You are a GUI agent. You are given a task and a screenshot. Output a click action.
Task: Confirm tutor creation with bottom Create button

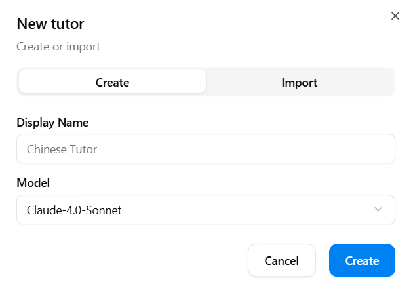(362, 261)
